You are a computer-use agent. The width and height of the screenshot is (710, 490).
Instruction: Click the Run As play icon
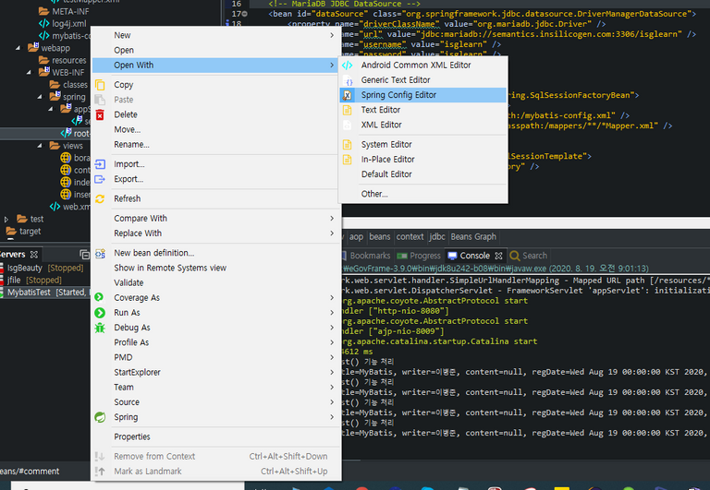pyautogui.click(x=100, y=313)
